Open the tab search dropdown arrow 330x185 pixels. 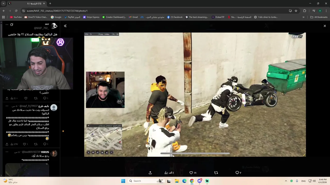click(x=3, y=3)
